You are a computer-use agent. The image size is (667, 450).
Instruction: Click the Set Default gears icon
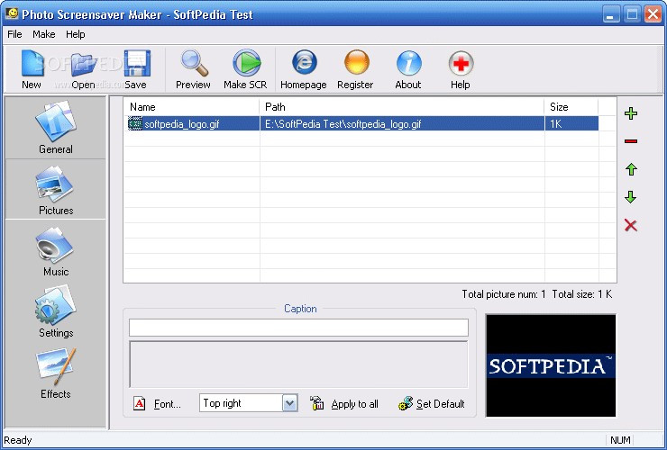pos(406,403)
